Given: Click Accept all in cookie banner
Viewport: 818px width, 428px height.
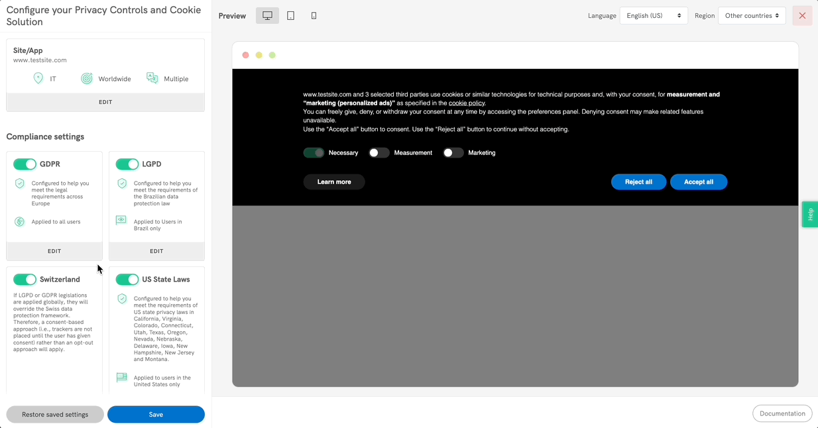Looking at the screenshot, I should click(698, 182).
